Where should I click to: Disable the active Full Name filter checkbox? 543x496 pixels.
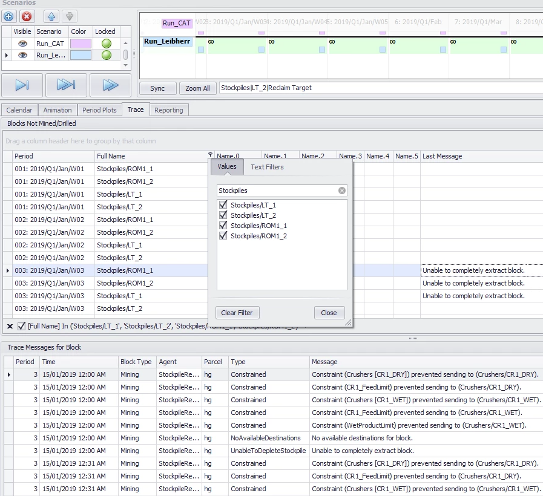click(x=22, y=326)
